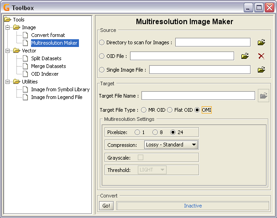
Task: Set Pixelsize to 8
Action: [155, 132]
